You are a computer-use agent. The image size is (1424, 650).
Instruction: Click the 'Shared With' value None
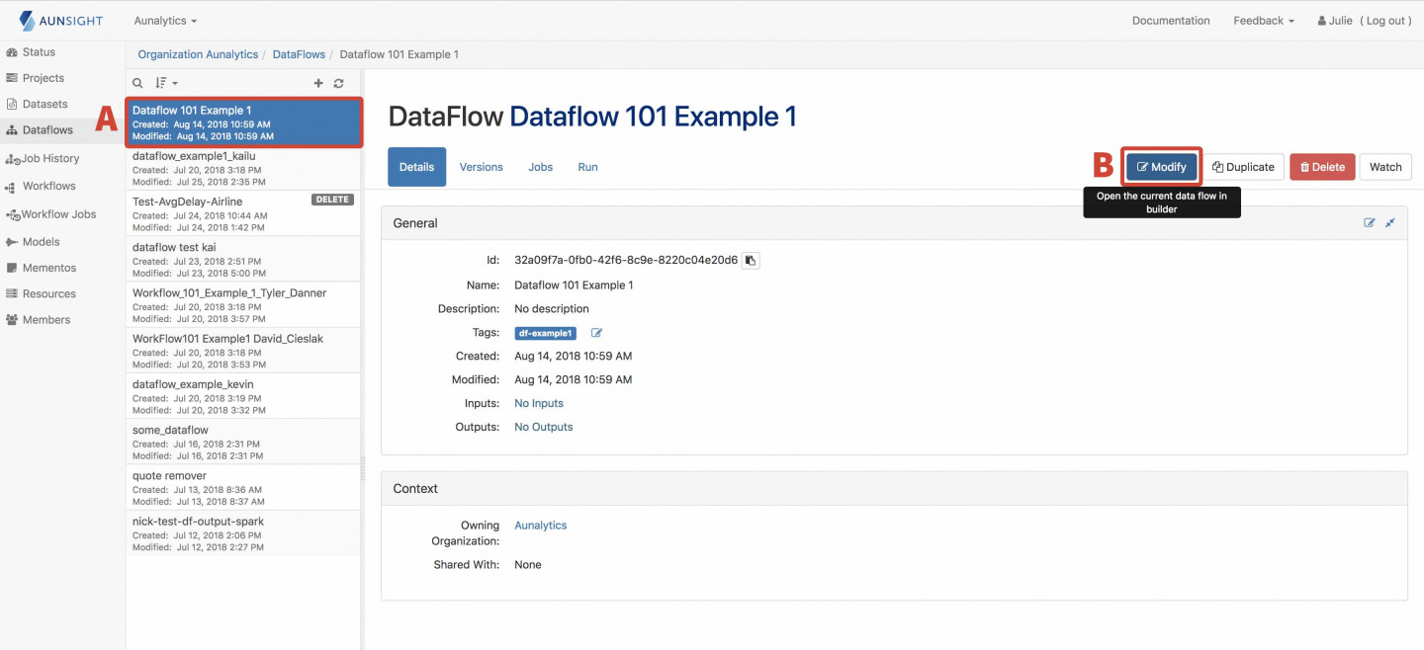pos(528,565)
